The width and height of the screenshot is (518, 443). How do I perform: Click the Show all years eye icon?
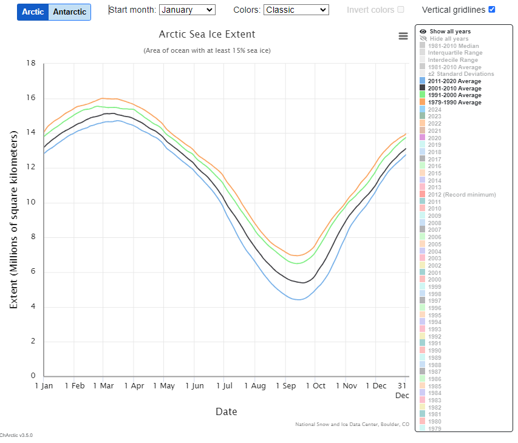(x=423, y=31)
